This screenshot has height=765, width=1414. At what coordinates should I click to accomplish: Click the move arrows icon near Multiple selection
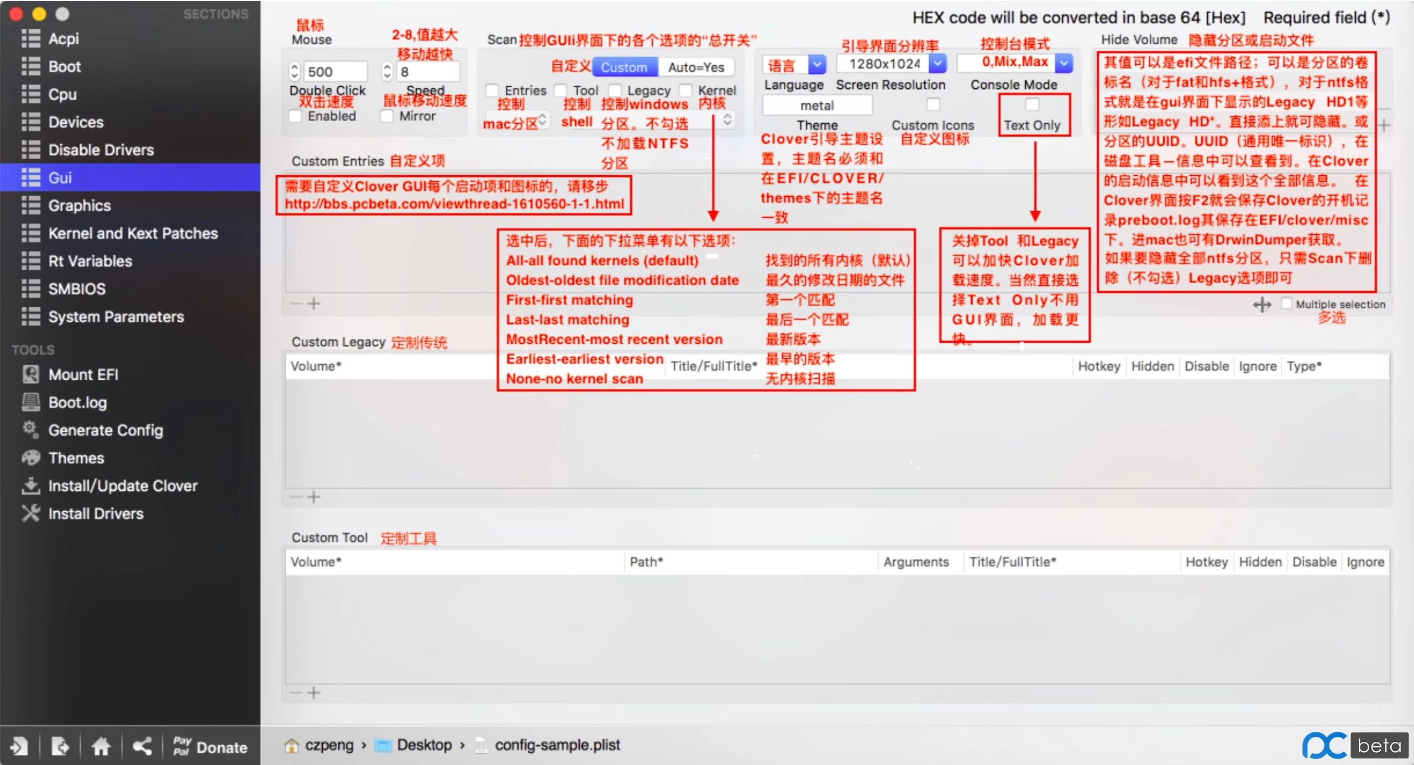tap(1263, 305)
